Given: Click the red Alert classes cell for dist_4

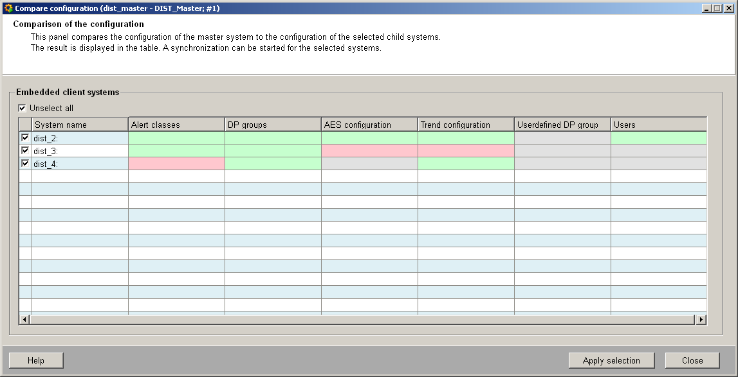Looking at the screenshot, I should point(176,164).
